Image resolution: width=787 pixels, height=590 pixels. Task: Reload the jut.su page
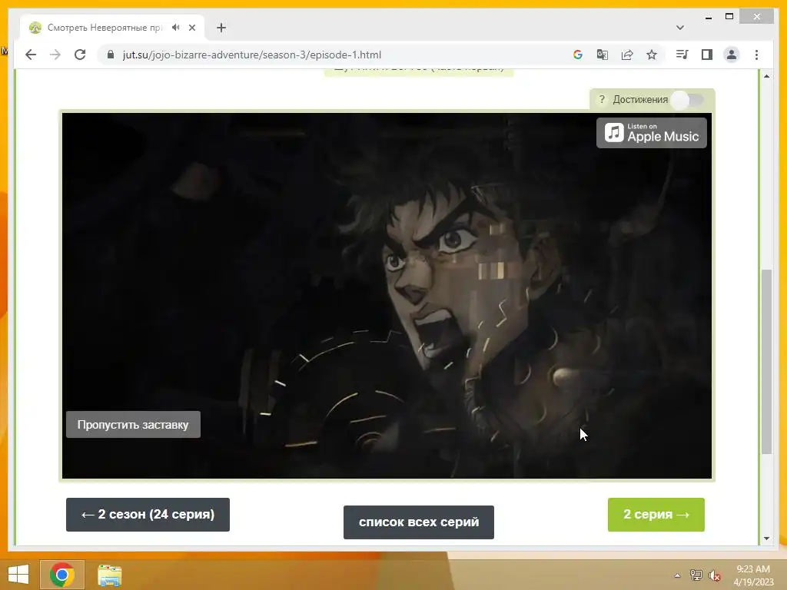point(80,55)
